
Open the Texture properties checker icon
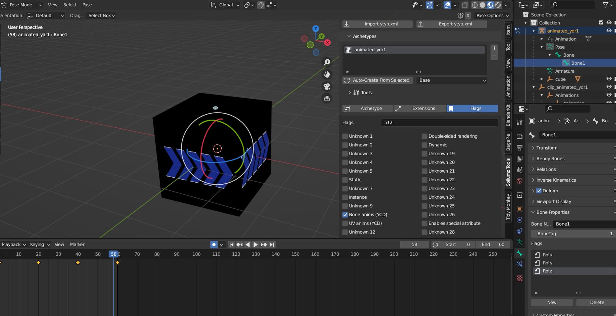[519, 278]
